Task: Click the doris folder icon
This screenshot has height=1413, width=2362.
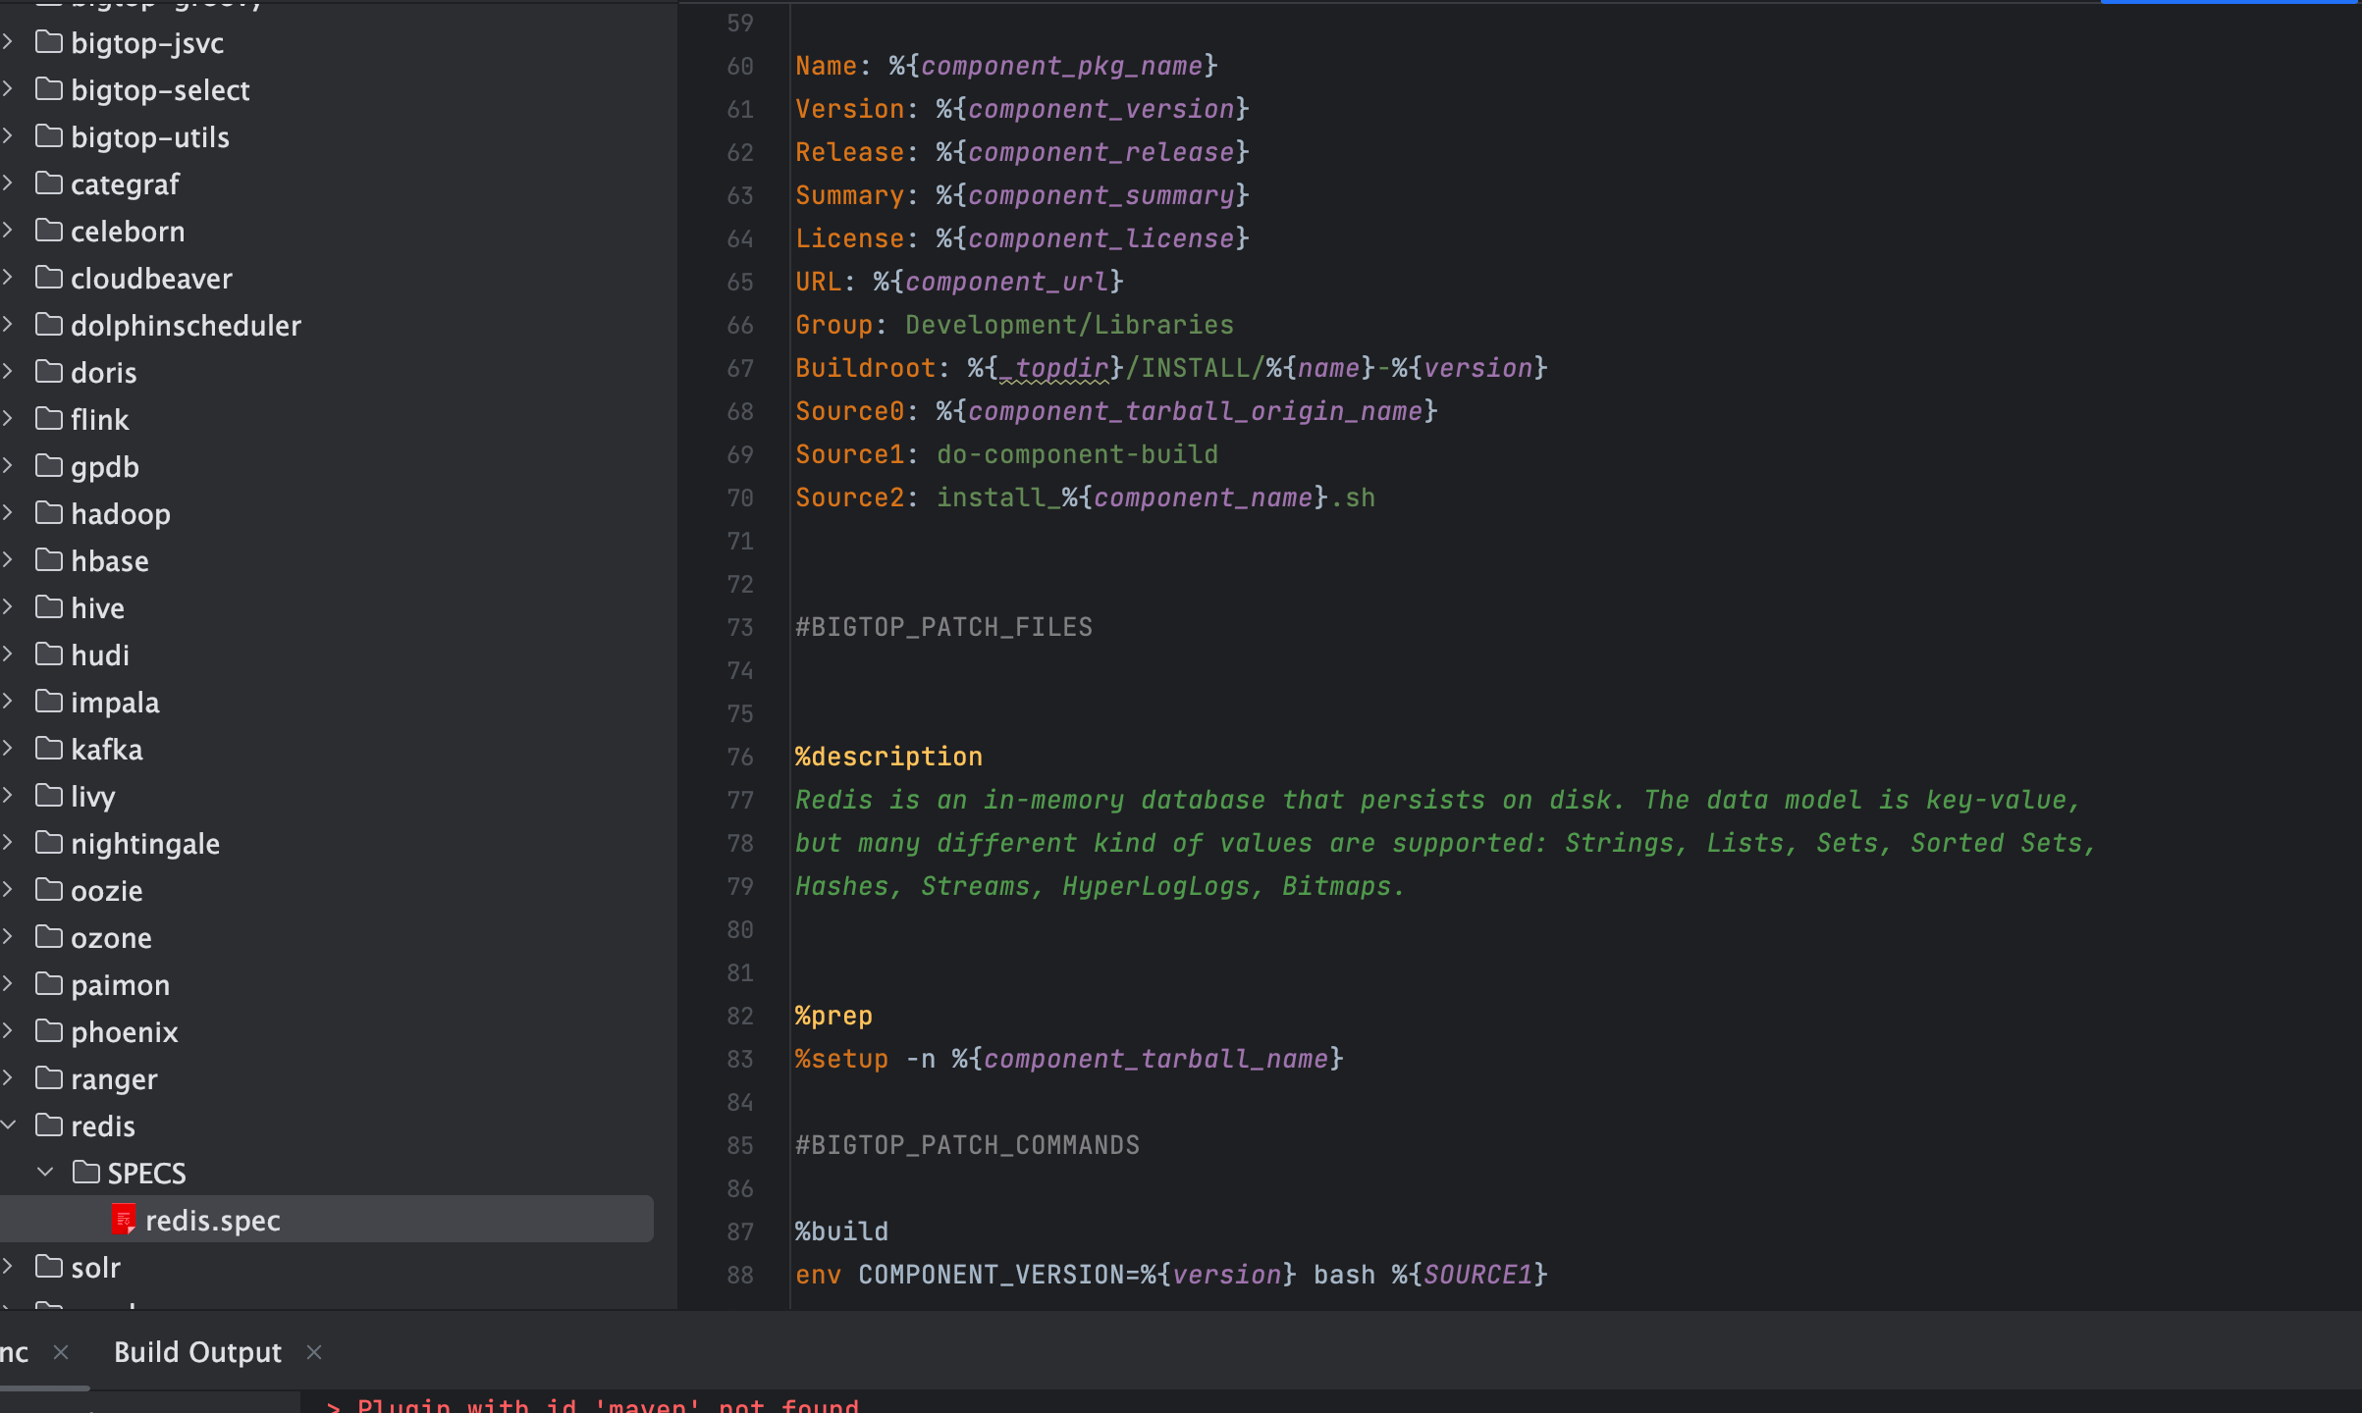Action: point(48,372)
